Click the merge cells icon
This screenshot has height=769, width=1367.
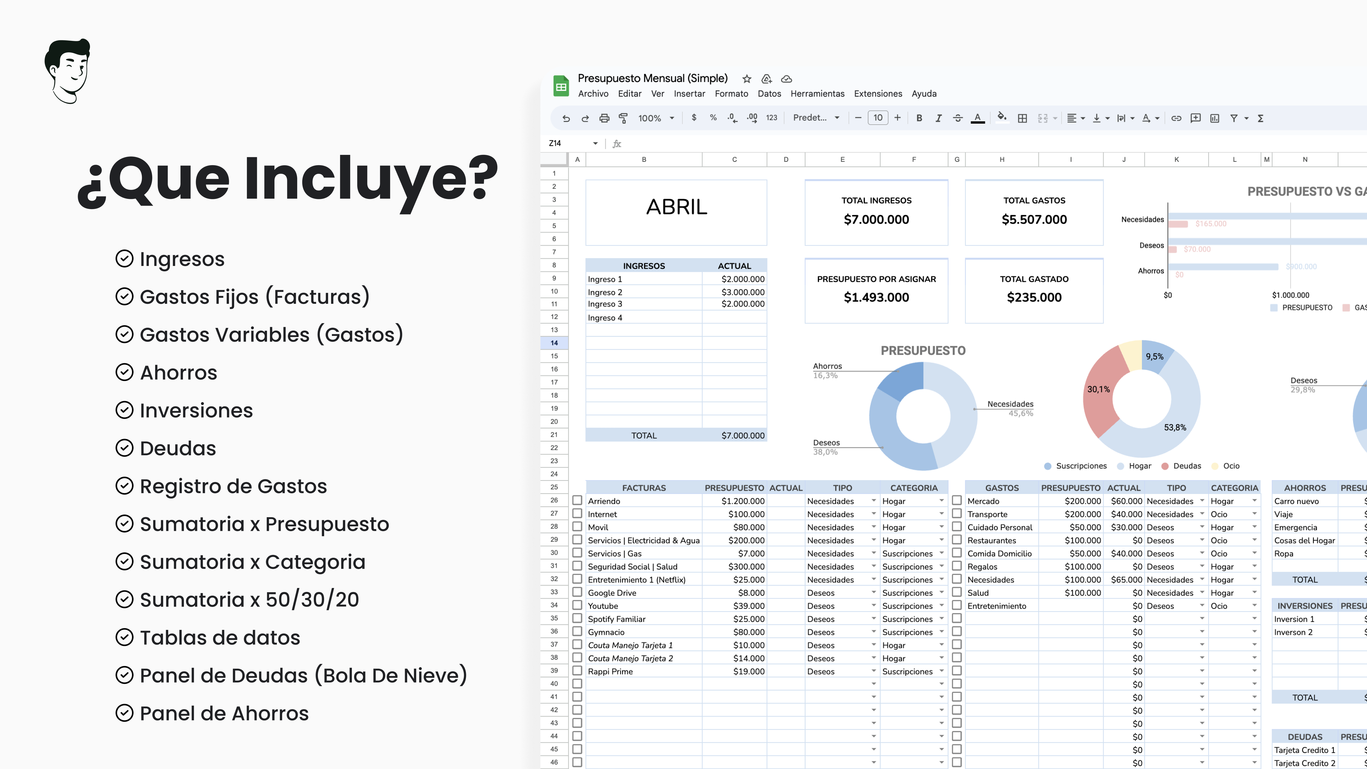(x=1043, y=118)
